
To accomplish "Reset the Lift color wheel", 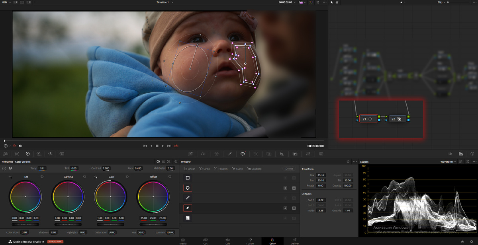I will coord(42,177).
